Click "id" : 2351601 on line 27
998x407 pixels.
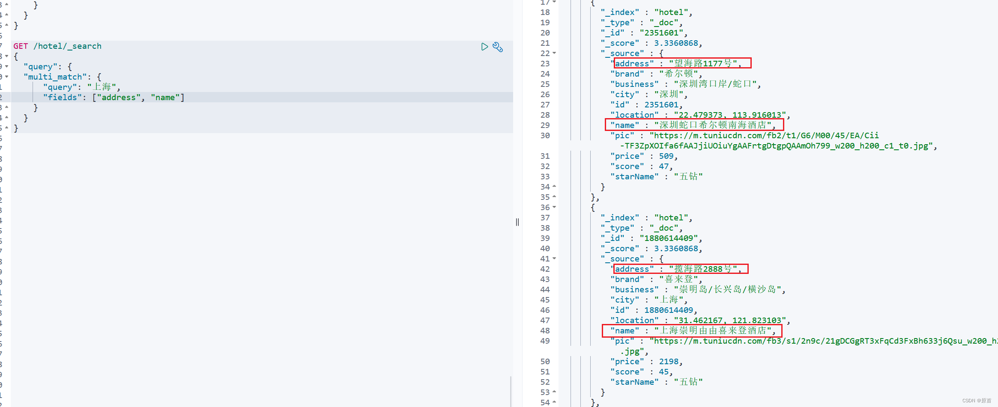646,105
